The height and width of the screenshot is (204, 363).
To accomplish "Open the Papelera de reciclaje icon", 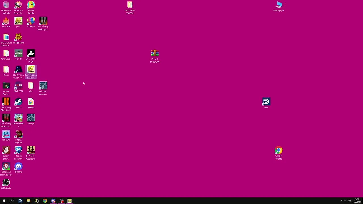I will tap(6, 8).
